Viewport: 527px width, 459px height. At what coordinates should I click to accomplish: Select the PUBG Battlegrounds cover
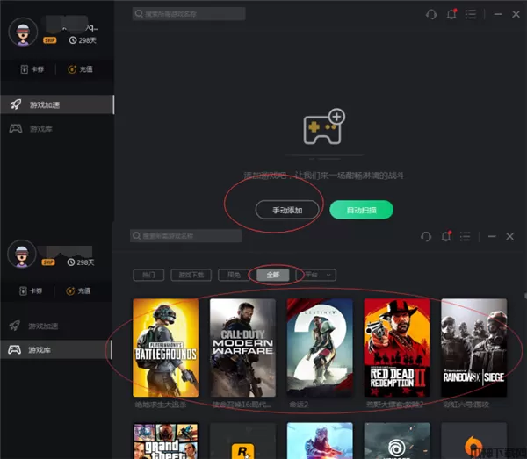pos(166,348)
